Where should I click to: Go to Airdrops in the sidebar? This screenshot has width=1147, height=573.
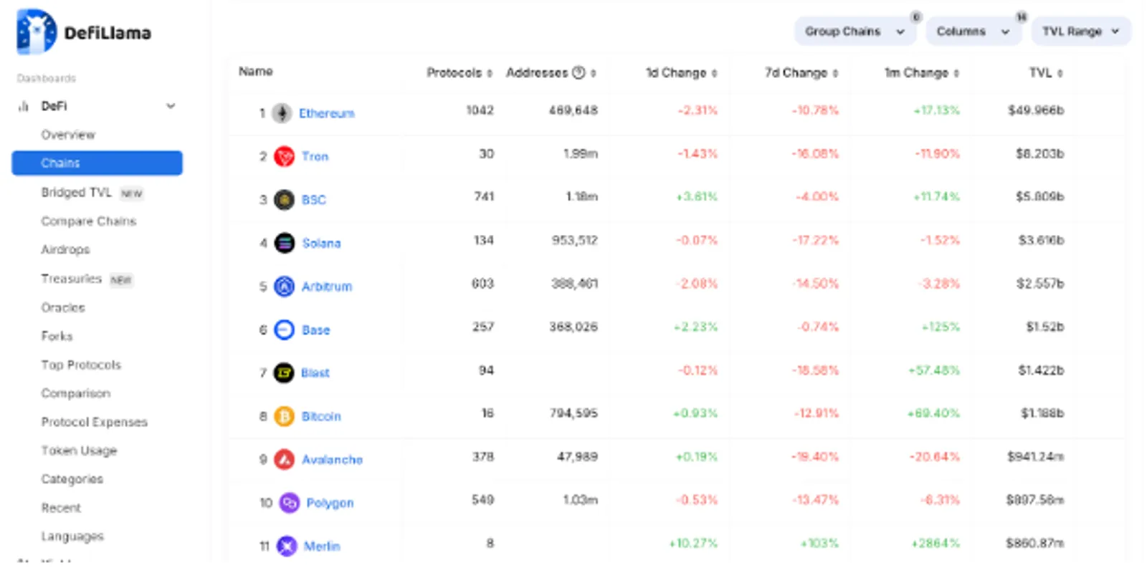point(65,250)
